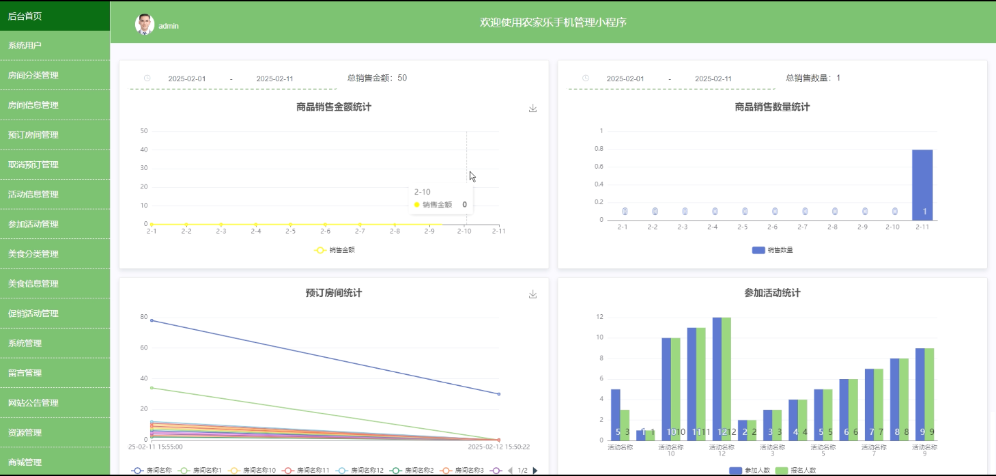The image size is (996, 476).
Task: Click the clock icon in sales quantity date picker
Action: (585, 78)
